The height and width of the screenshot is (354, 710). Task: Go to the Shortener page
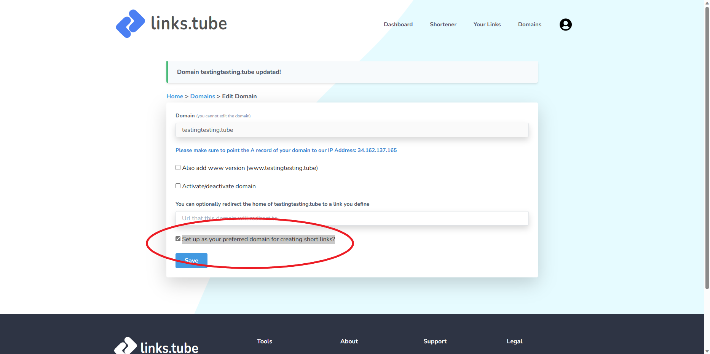pyautogui.click(x=443, y=24)
